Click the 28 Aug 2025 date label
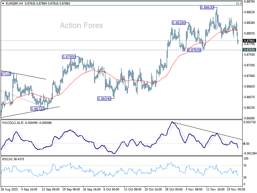The height and width of the screenshot is (193, 257). coord(9,190)
